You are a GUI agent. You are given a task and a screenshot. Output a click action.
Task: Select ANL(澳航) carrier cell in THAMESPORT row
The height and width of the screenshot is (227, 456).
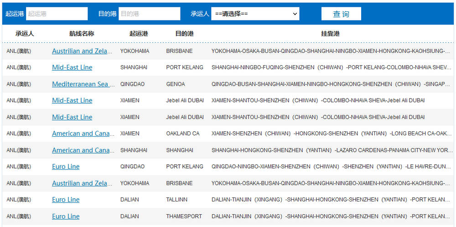point(19,216)
